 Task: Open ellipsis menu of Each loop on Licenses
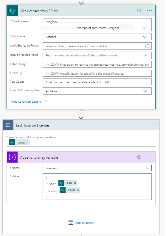154,125
